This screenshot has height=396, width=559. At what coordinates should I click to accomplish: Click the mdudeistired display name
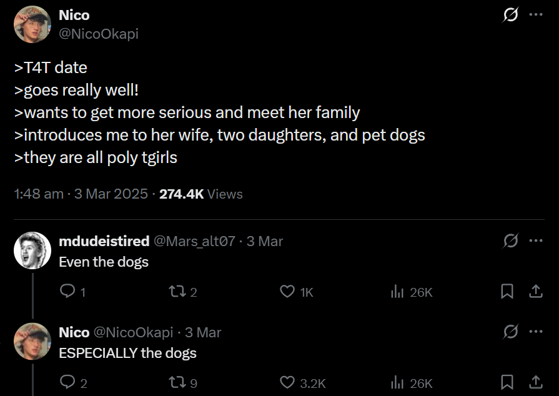pyautogui.click(x=104, y=241)
